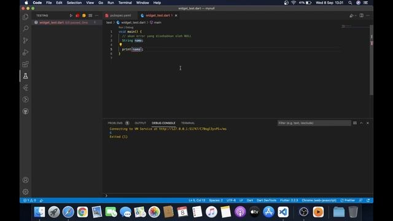This screenshot has width=393, height=221.
Task: Open the Accounts icon in activity bar
Action: [x=25, y=180]
